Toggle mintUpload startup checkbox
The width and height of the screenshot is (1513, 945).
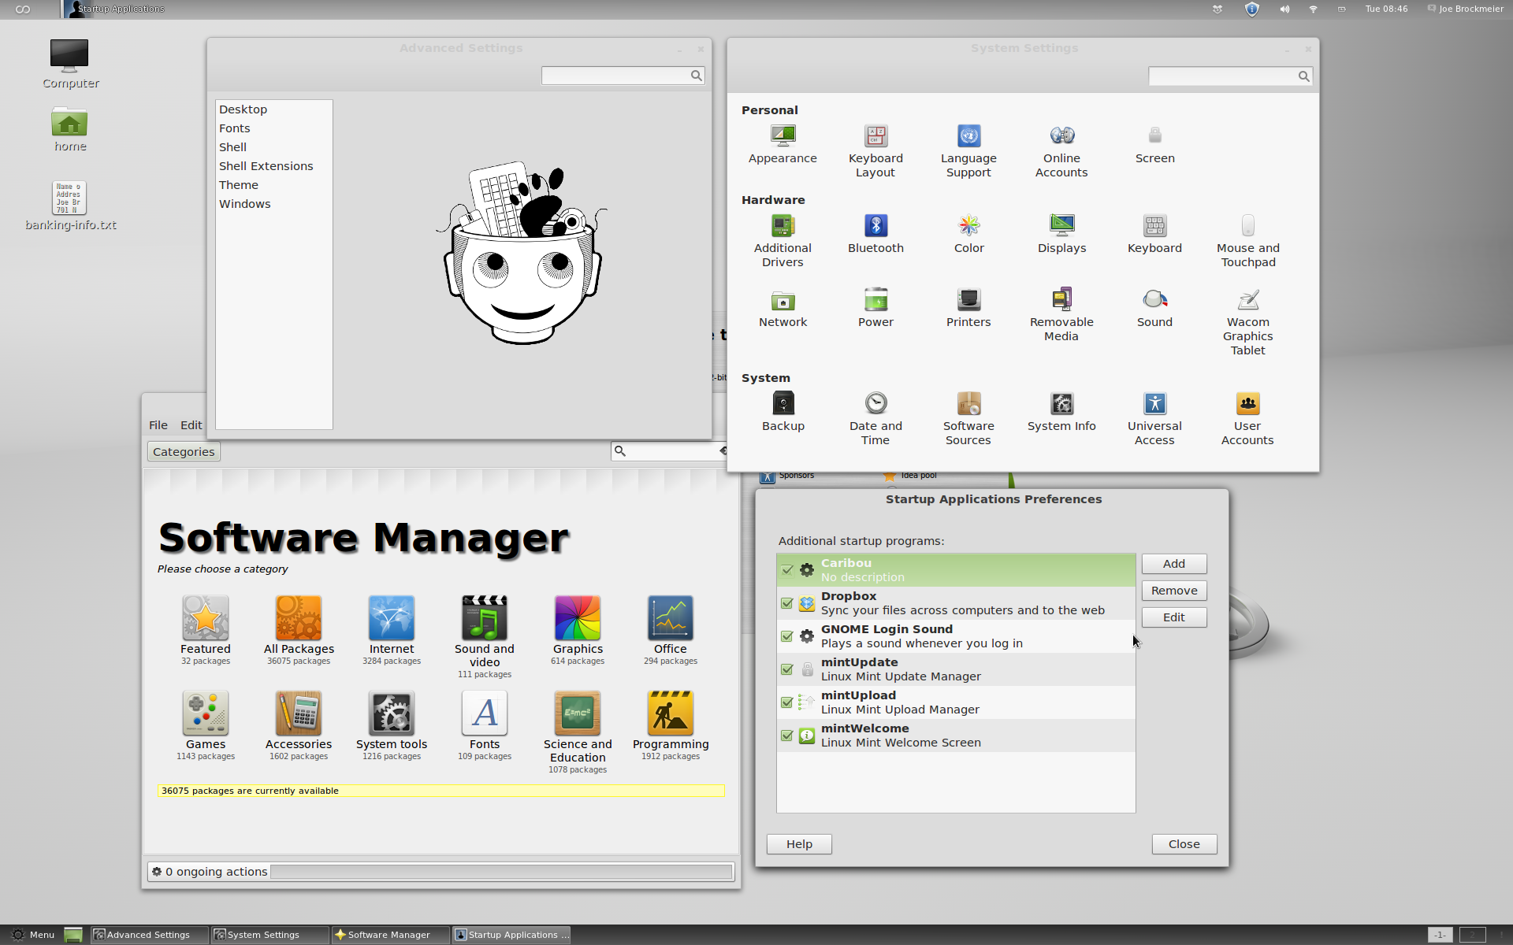click(786, 702)
